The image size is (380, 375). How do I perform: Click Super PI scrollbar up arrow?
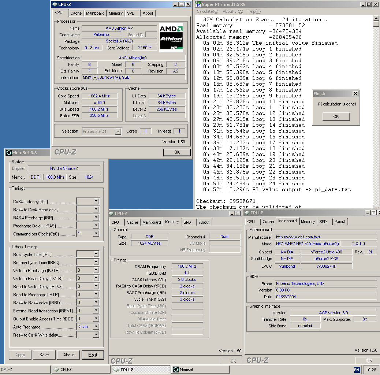tap(376, 18)
